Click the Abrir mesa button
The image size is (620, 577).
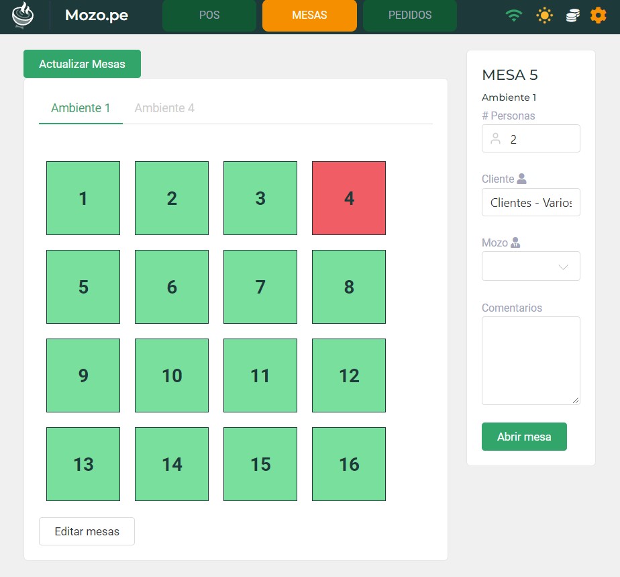(x=524, y=437)
